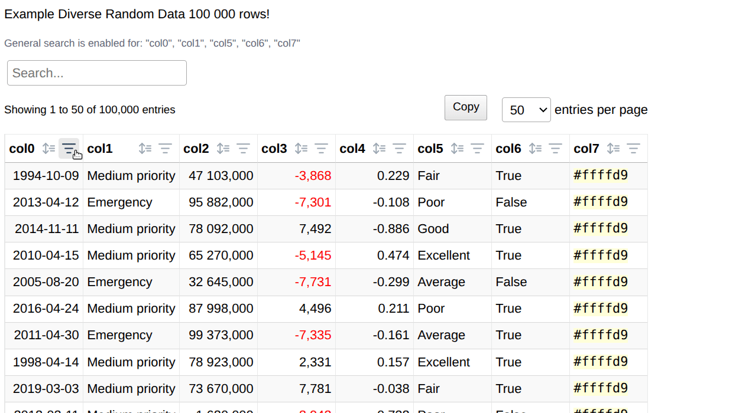The height and width of the screenshot is (413, 739).
Task: Open the col3 filter icon
Action: pyautogui.click(x=321, y=149)
